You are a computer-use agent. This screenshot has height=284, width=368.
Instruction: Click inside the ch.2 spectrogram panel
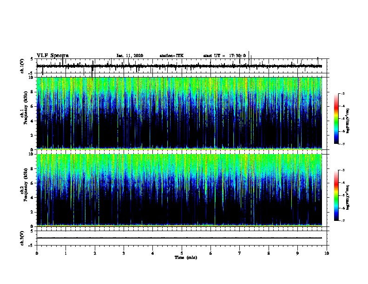click(179, 190)
